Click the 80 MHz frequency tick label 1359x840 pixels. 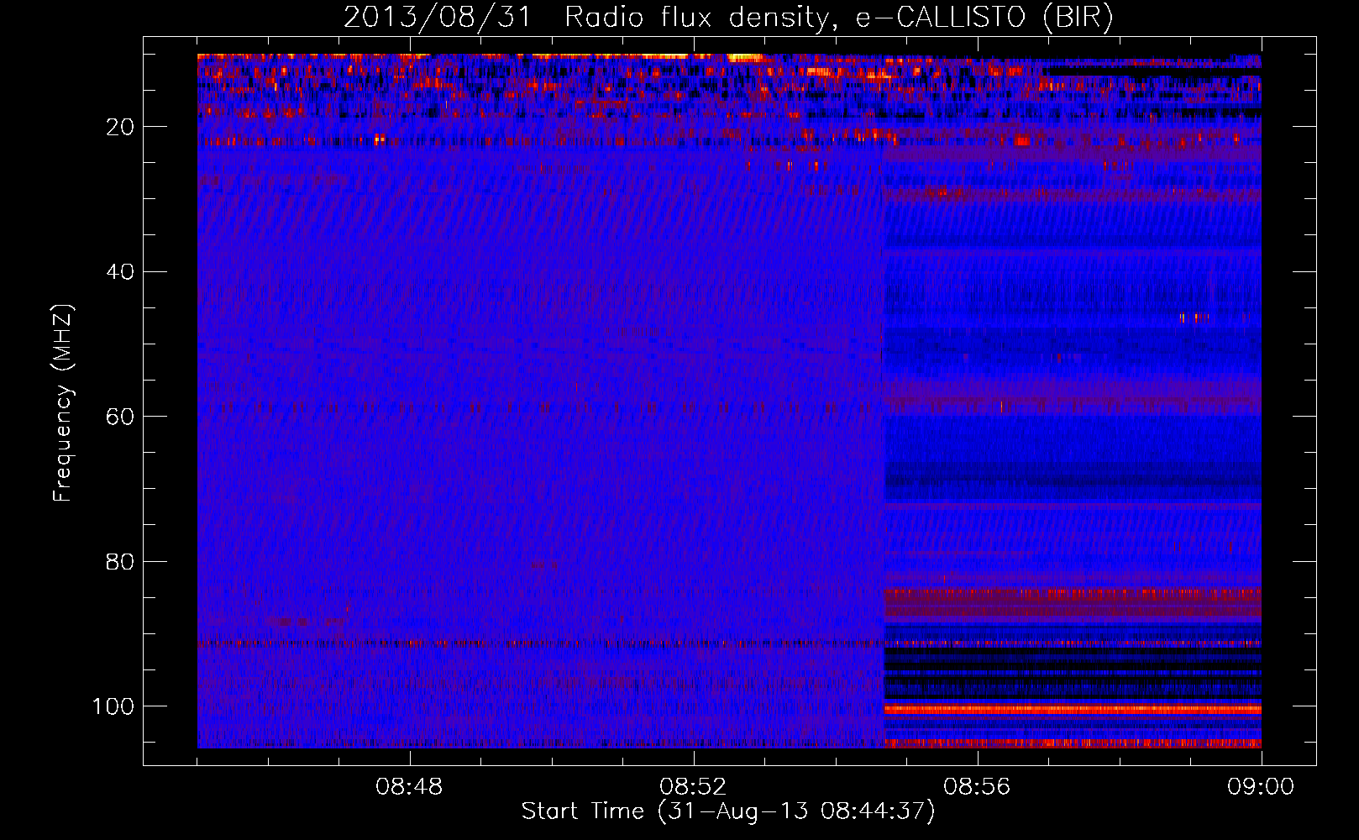point(121,561)
